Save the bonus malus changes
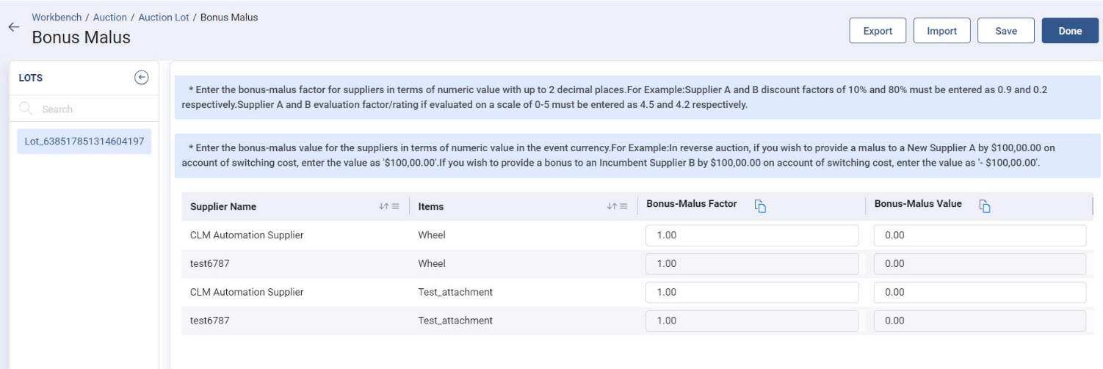This screenshot has height=369, width=1103. coord(1005,31)
